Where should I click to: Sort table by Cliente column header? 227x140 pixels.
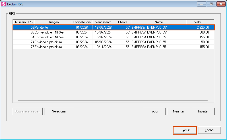coord(123,22)
